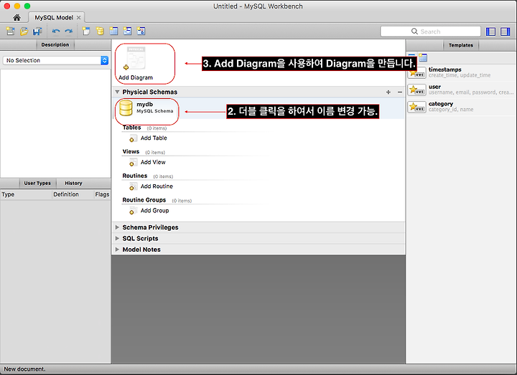Click the Add View label
The image size is (517, 375).
[153, 162]
